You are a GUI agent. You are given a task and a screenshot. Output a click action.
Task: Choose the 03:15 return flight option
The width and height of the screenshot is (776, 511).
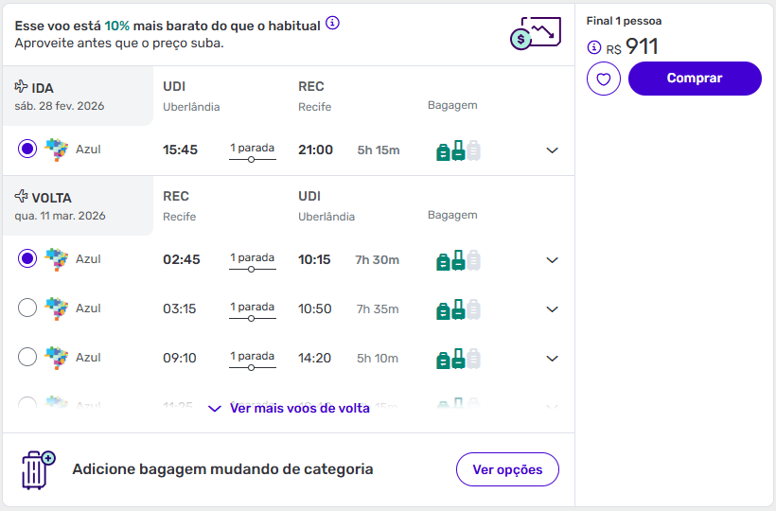[27, 308]
